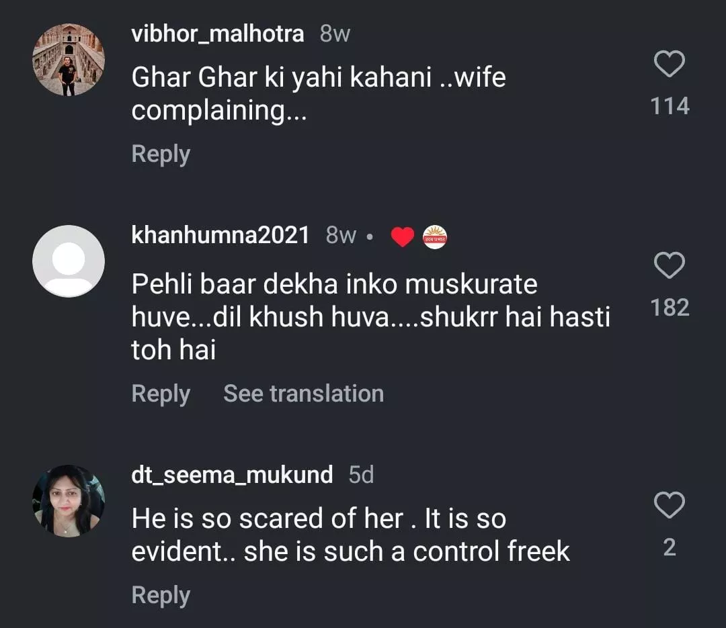Open khanhumna2021's default avatar
Screen dimensions: 726x628
pos(69,261)
